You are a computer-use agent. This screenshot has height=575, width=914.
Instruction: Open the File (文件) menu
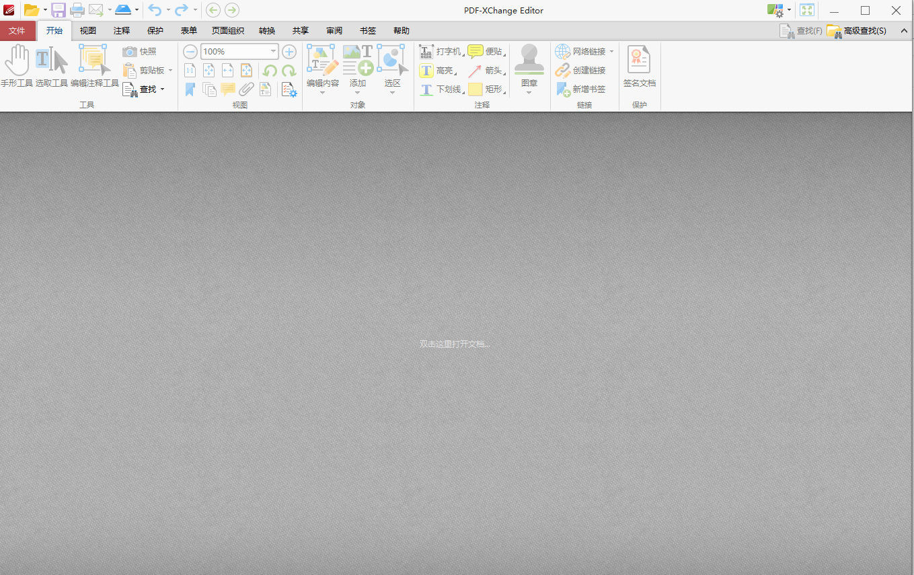coord(17,31)
